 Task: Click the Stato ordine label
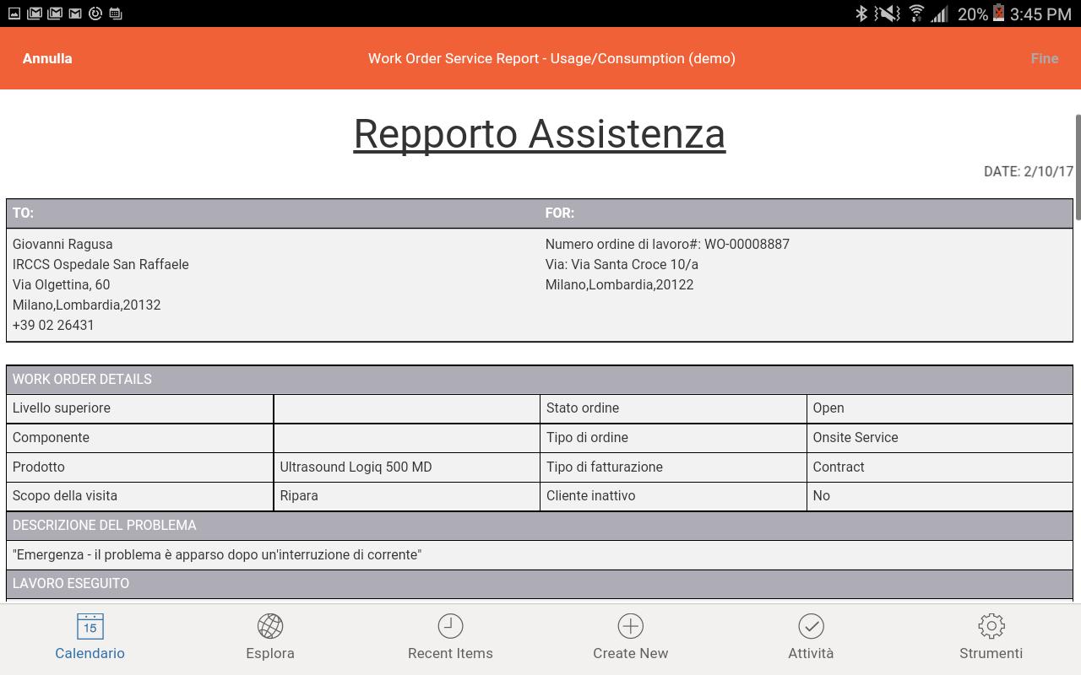coord(583,408)
